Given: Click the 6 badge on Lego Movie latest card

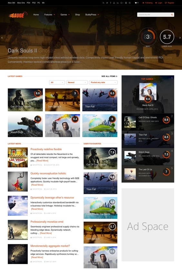Looking at the screenshot, I should pyautogui.click(x=112, y=119).
